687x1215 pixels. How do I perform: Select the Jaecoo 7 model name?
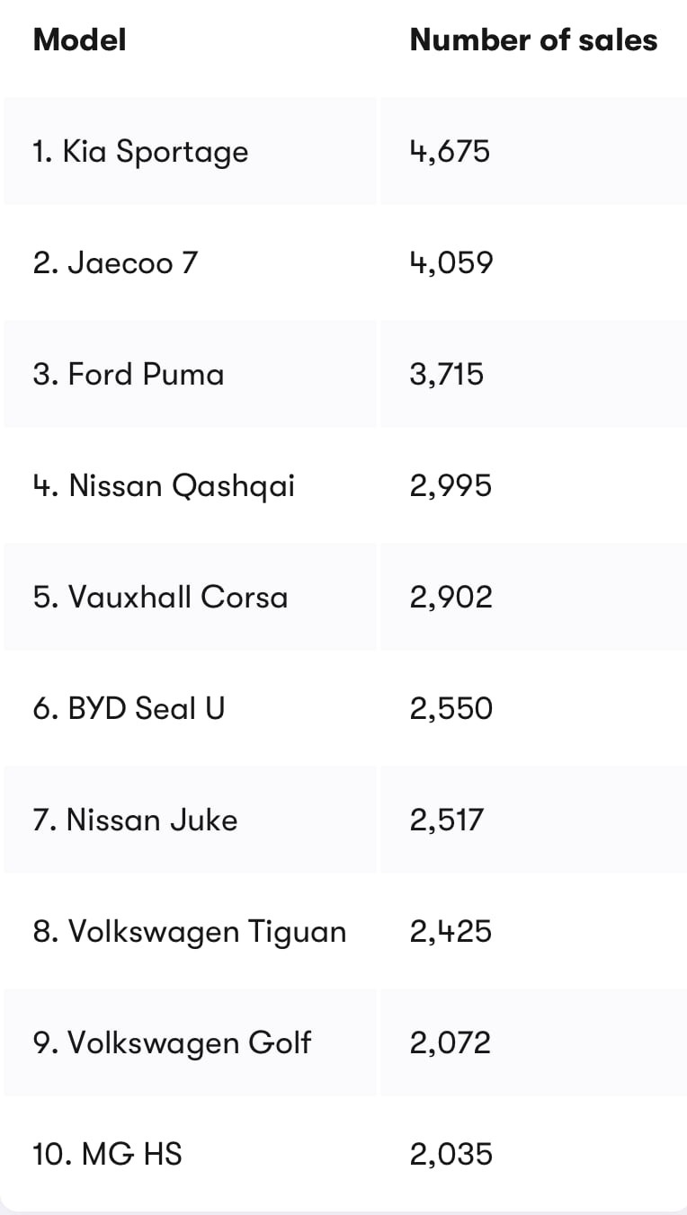(115, 263)
